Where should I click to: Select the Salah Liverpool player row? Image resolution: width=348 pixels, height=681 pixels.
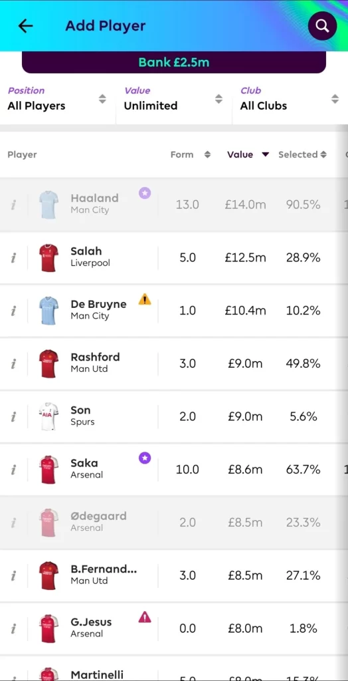click(174, 258)
